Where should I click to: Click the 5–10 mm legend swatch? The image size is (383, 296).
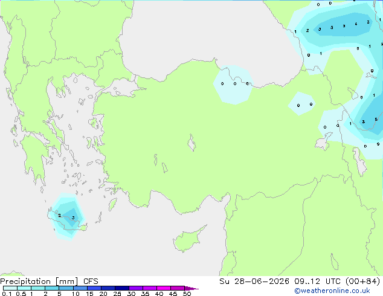coord(66,288)
